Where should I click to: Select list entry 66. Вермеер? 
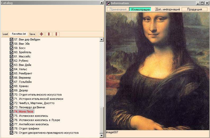tap(23, 78)
